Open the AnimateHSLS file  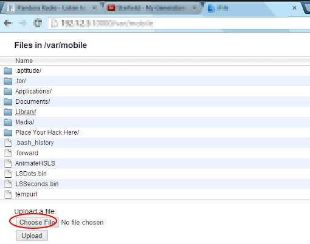tap(35, 163)
